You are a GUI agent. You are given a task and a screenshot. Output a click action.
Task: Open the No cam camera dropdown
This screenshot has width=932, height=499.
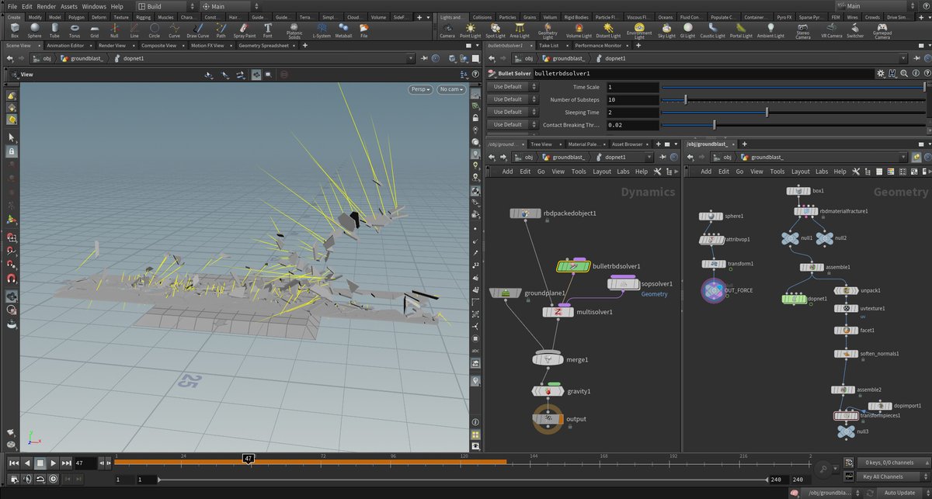click(x=450, y=89)
